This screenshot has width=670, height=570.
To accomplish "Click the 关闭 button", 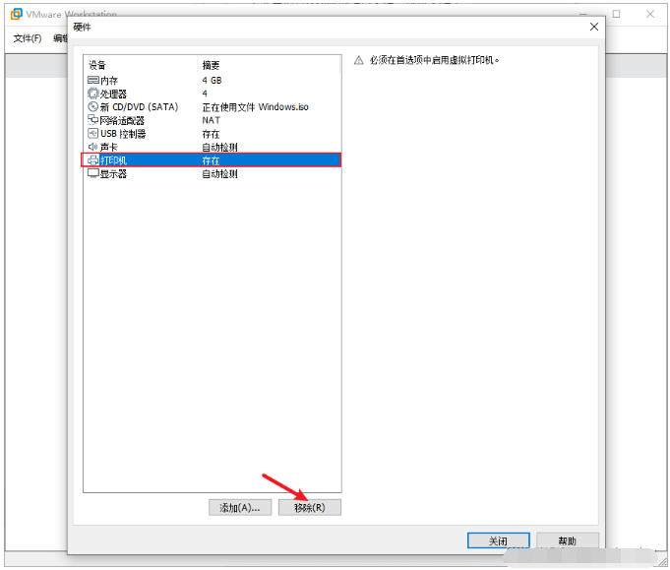I will click(x=498, y=540).
